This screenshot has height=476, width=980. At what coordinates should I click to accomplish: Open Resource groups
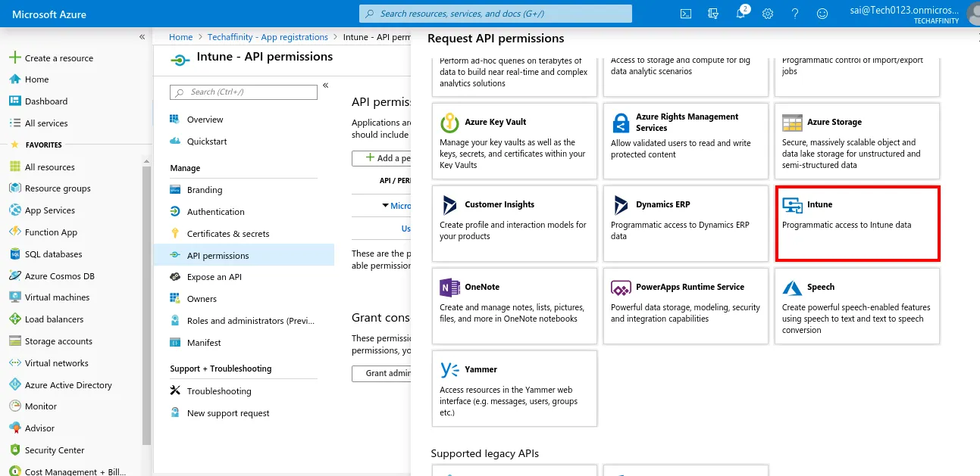[x=50, y=188]
